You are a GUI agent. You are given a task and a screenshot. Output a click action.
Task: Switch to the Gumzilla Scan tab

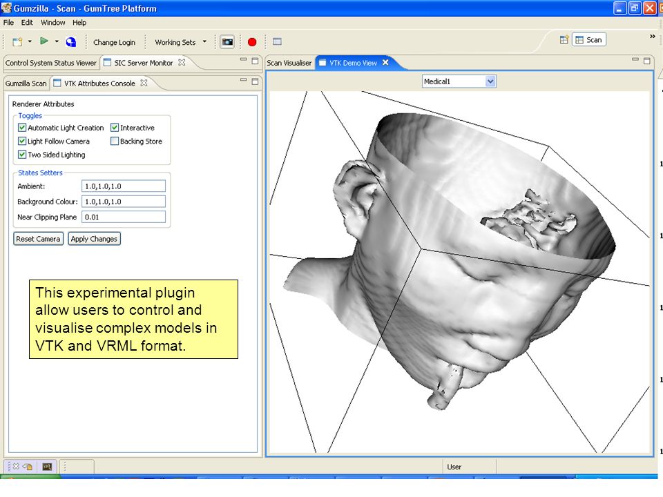(x=26, y=84)
